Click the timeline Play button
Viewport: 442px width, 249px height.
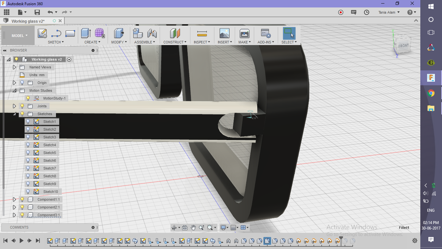coord(21,241)
